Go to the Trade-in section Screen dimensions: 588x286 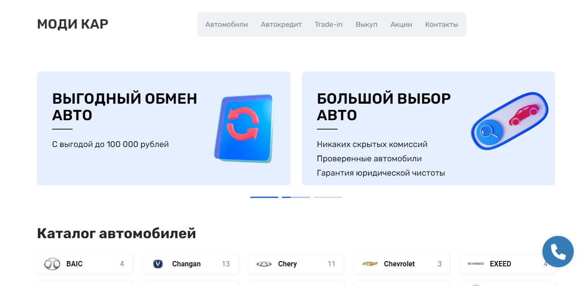(328, 25)
